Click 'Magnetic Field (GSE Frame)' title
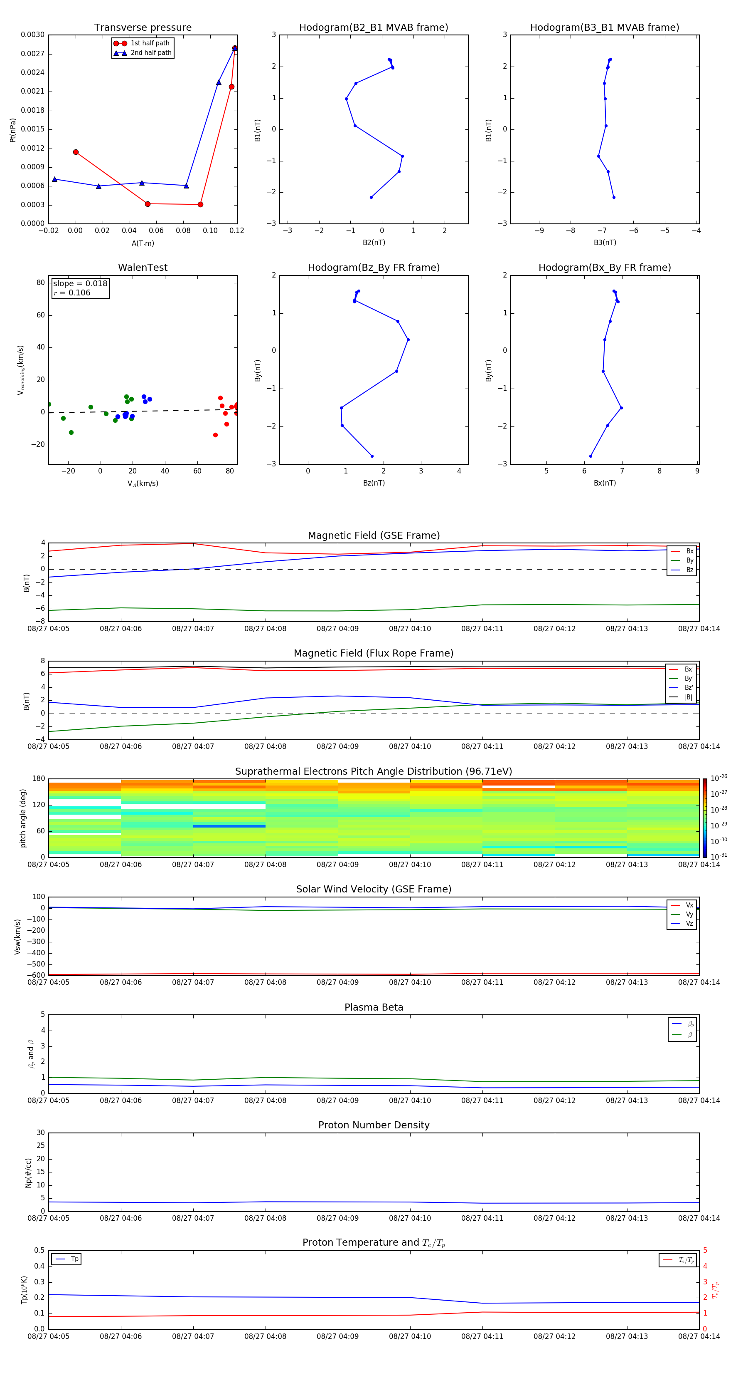 pyautogui.click(x=374, y=535)
